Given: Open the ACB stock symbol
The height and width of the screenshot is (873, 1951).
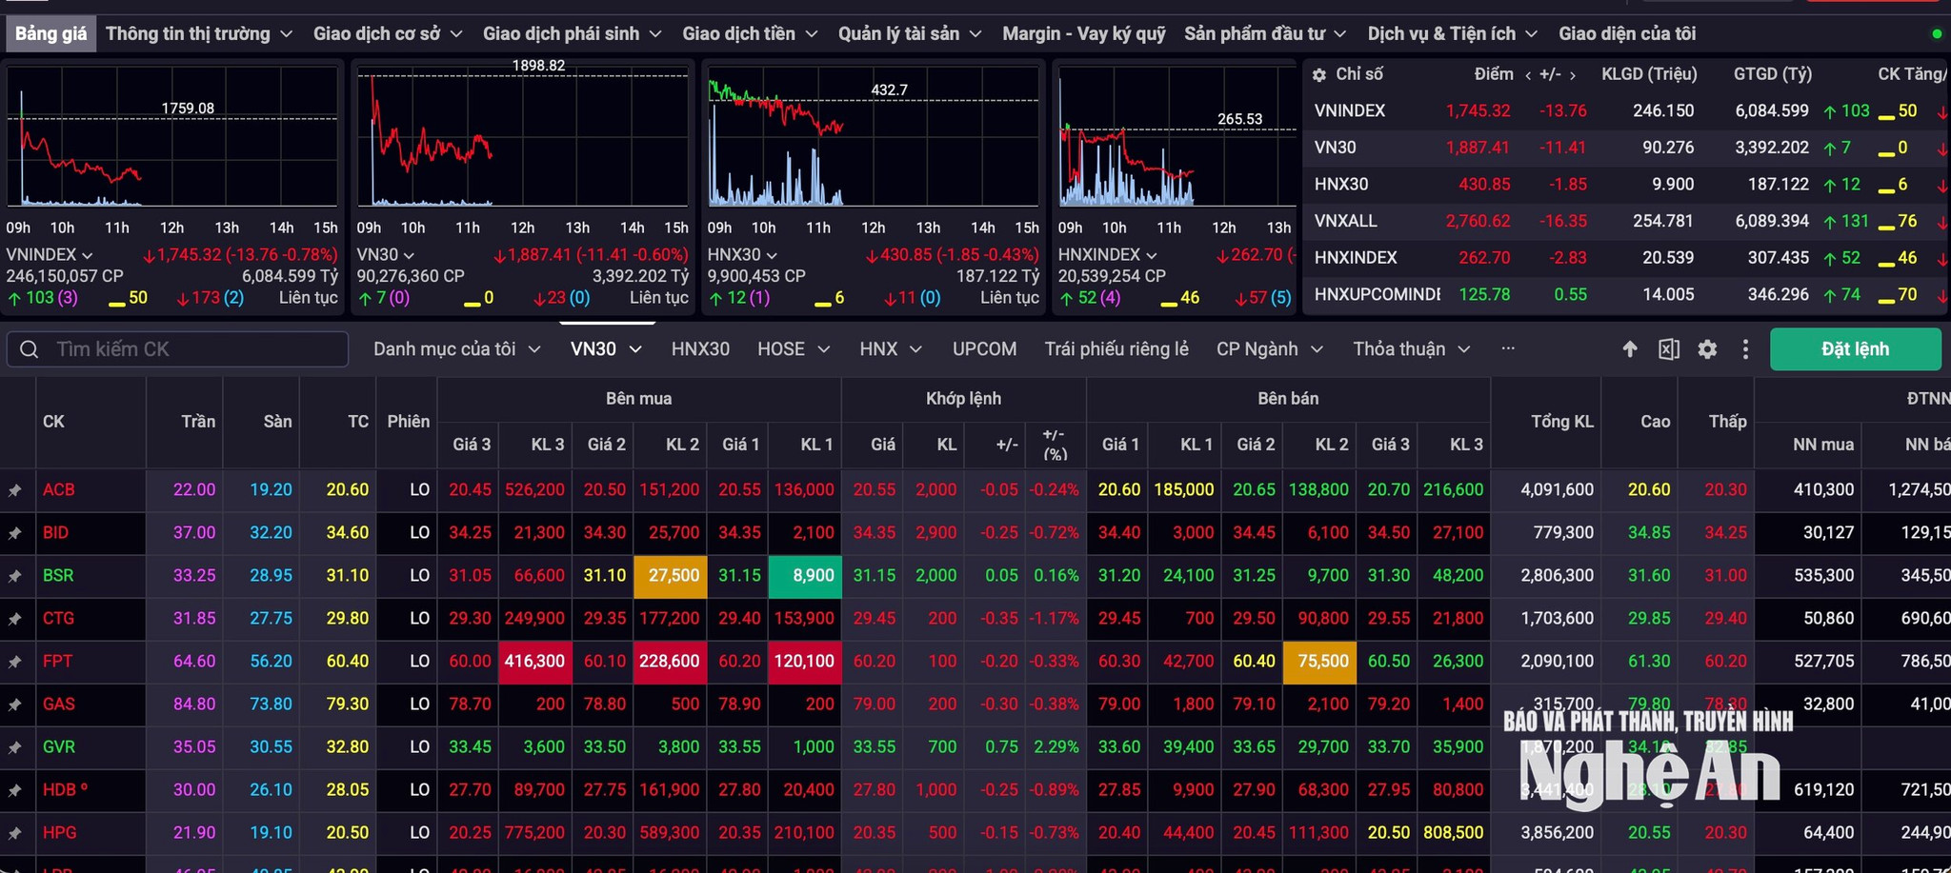Looking at the screenshot, I should click(58, 490).
